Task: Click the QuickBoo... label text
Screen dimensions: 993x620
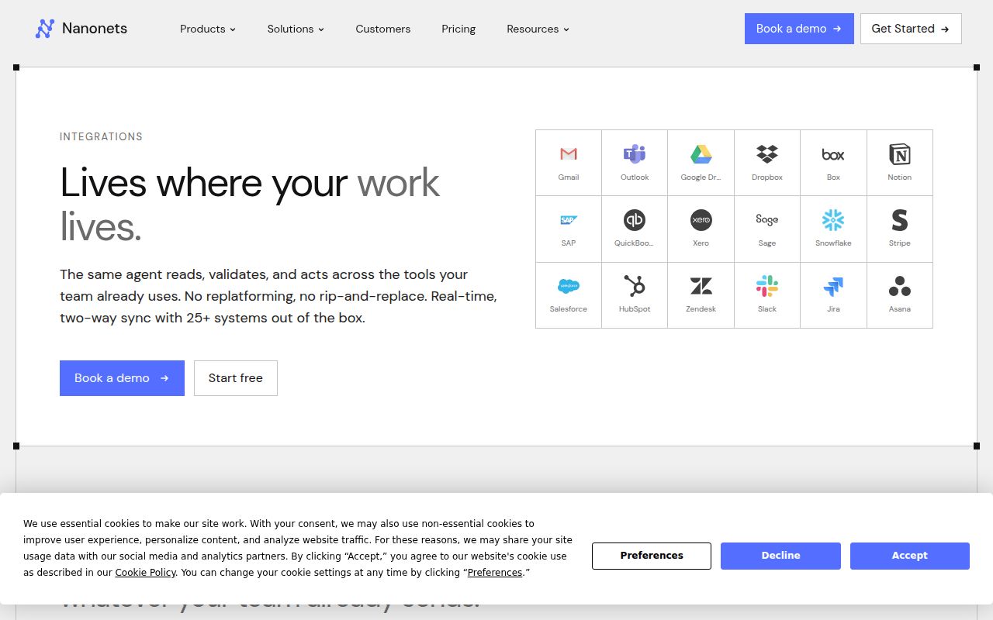Action: point(635,243)
